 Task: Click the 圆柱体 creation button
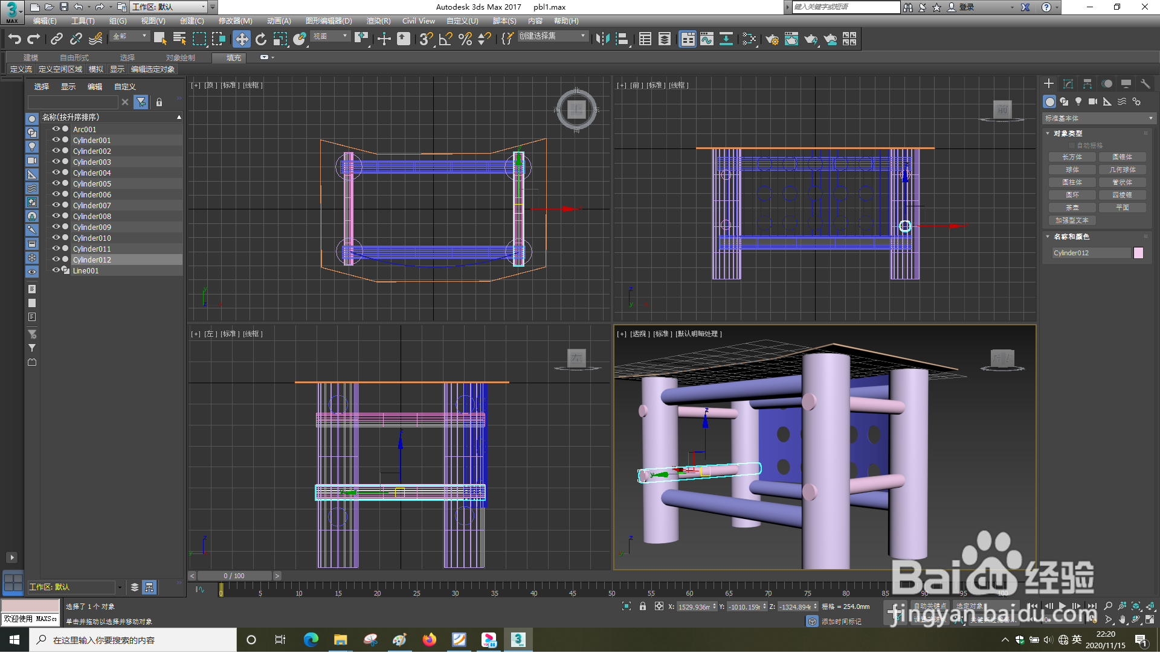pyautogui.click(x=1072, y=182)
